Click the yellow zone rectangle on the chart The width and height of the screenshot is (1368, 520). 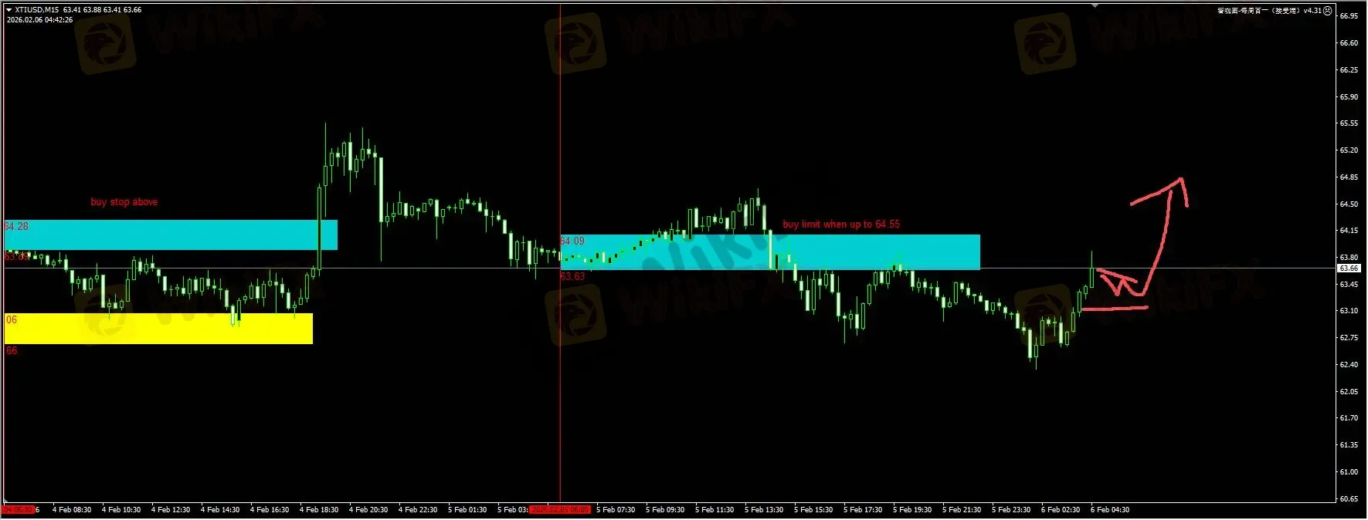coord(158,328)
